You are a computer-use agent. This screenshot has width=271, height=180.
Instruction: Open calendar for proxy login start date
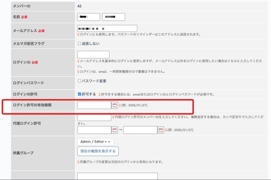click(x=114, y=130)
